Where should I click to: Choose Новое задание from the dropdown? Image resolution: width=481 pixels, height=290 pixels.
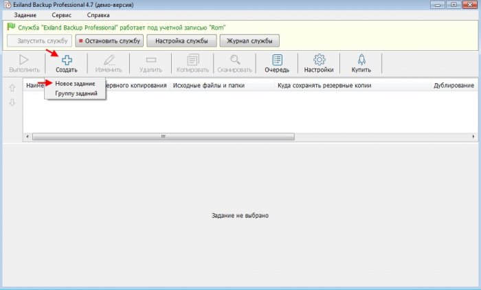[75, 83]
